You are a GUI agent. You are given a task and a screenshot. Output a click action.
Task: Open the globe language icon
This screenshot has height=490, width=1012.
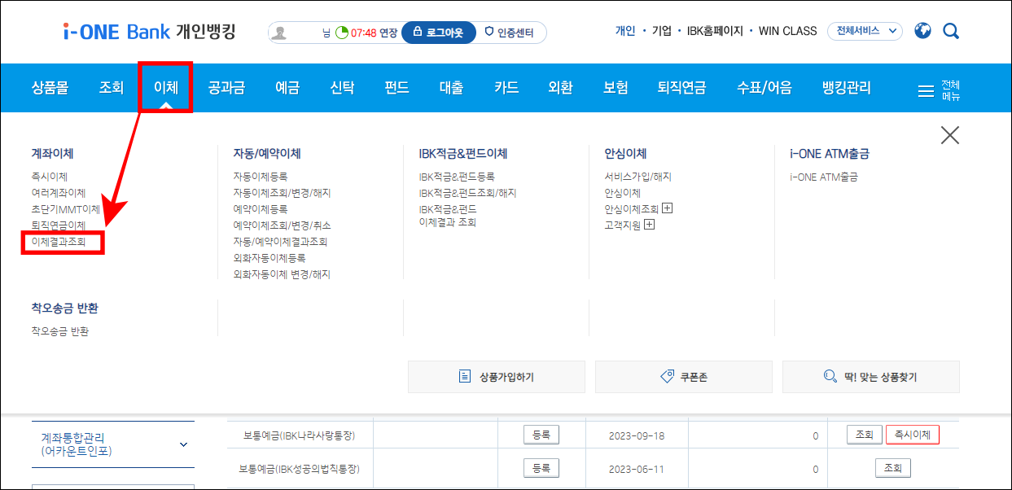pyautogui.click(x=922, y=30)
